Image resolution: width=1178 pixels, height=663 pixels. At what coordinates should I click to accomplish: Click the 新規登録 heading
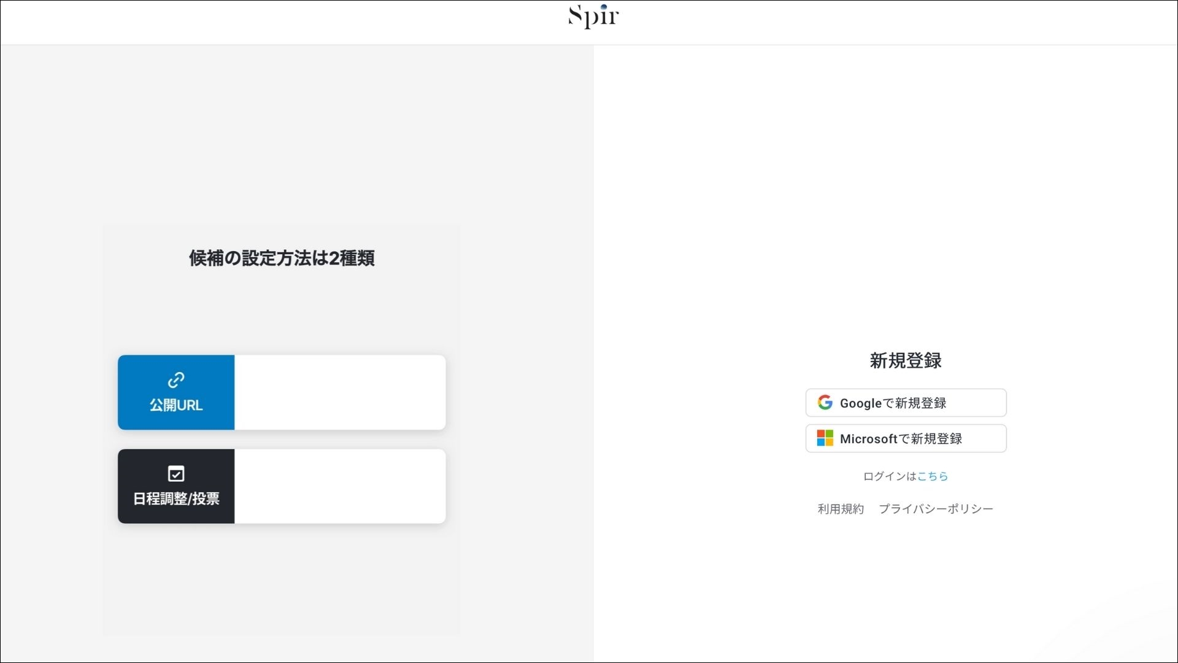(905, 361)
